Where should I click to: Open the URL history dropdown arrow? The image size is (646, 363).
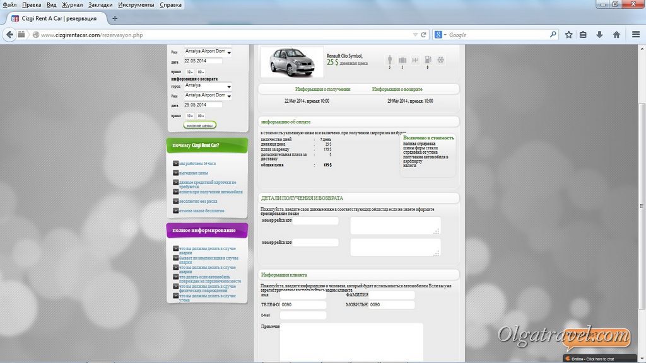pos(414,35)
